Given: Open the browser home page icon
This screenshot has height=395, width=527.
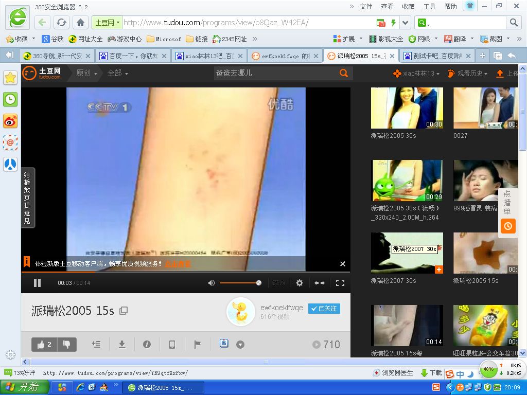Looking at the screenshot, I should (x=80, y=23).
